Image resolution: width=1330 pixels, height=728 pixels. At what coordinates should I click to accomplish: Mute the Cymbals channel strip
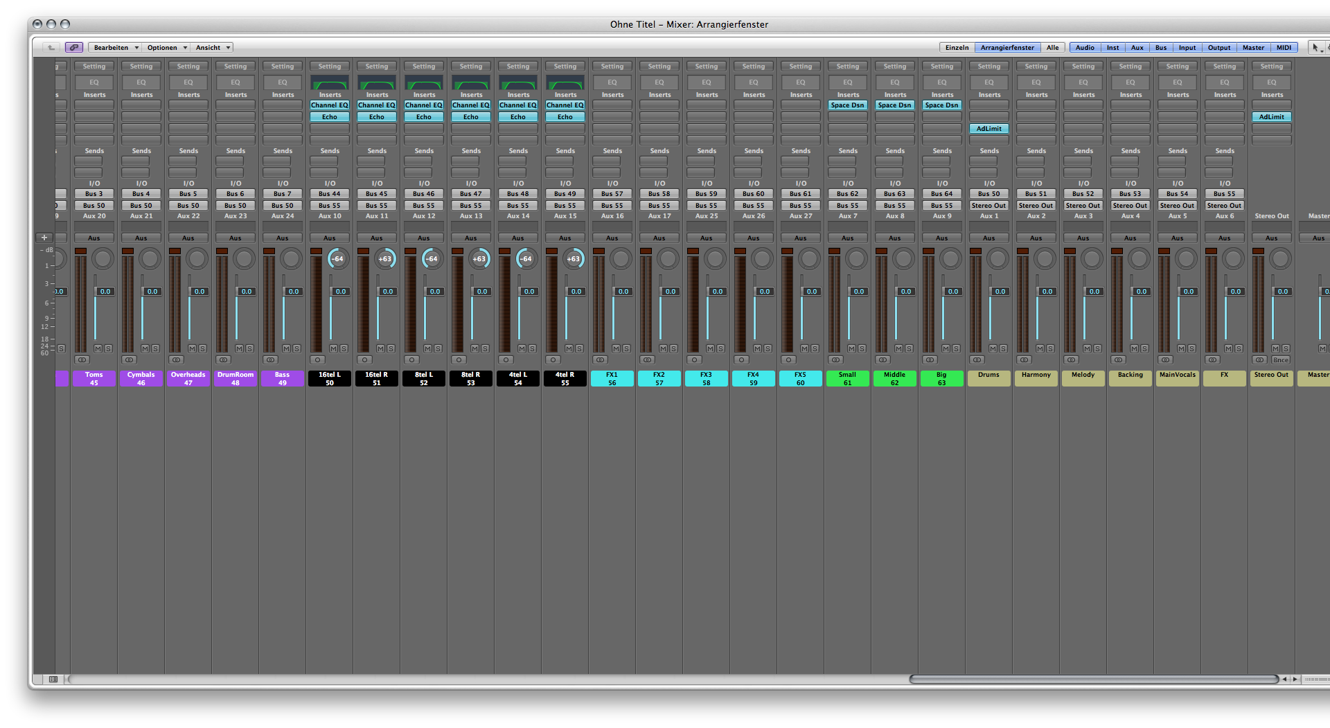(x=145, y=348)
